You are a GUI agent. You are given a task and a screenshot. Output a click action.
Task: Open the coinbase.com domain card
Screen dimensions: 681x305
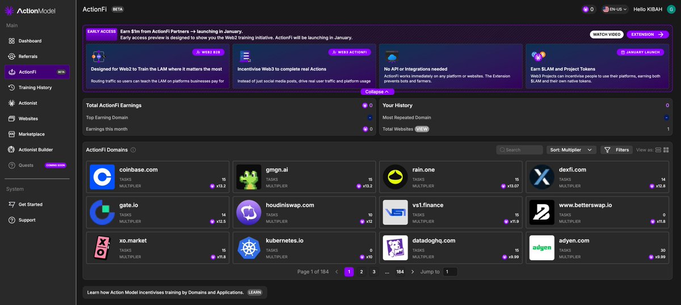point(158,177)
